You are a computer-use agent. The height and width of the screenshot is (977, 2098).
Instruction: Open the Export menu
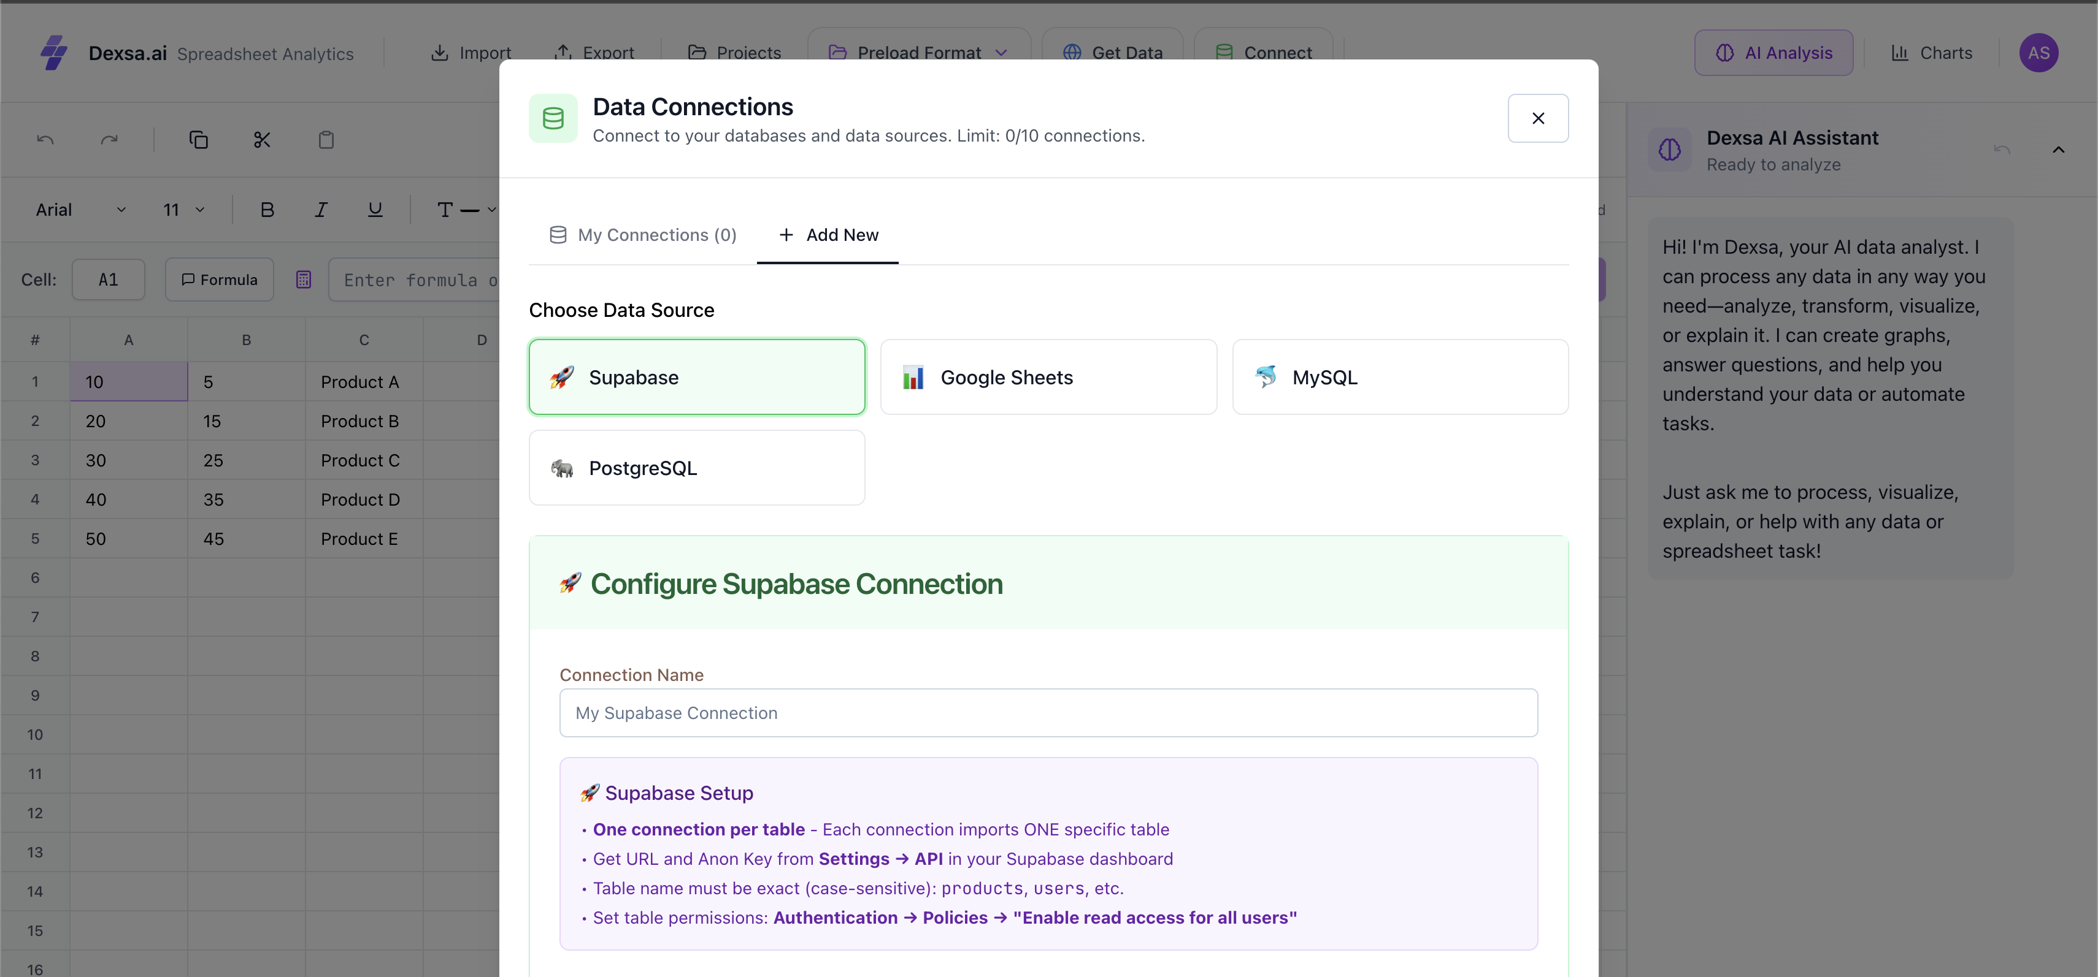pyautogui.click(x=594, y=53)
